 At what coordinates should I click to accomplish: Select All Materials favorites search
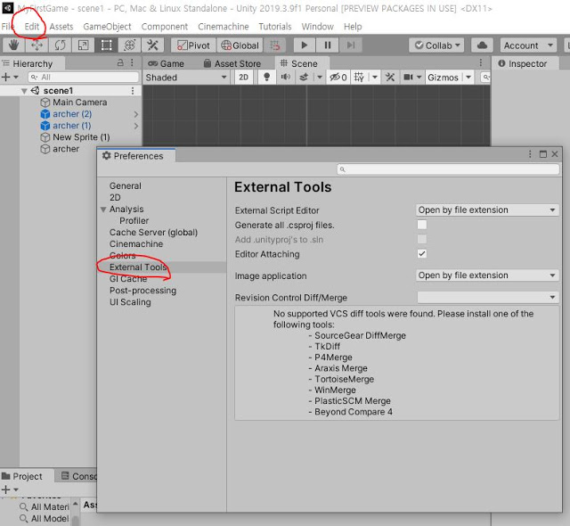pos(45,506)
